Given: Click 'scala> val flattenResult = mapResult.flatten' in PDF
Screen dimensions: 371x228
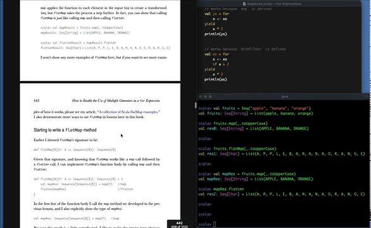Looking at the screenshot, I should pos(79,43).
